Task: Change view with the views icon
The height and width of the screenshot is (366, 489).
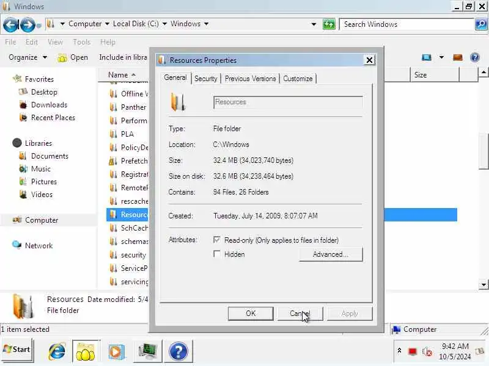Action: point(426,57)
